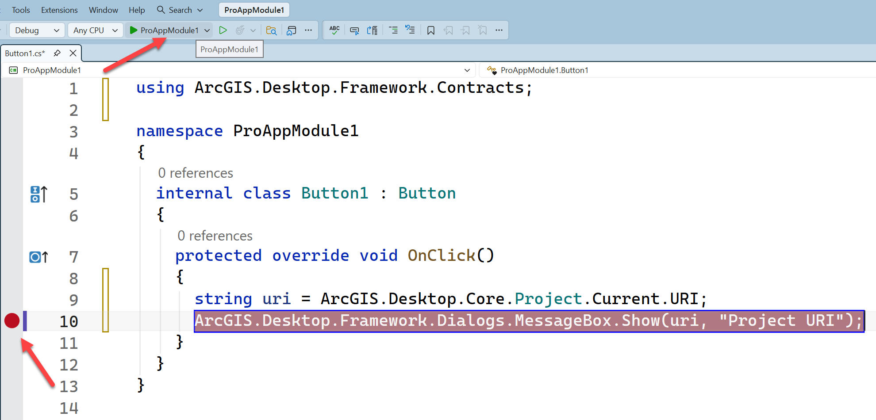
Task: Open first toolbar overflow ellipsis after Find in Files
Action: coord(308,30)
